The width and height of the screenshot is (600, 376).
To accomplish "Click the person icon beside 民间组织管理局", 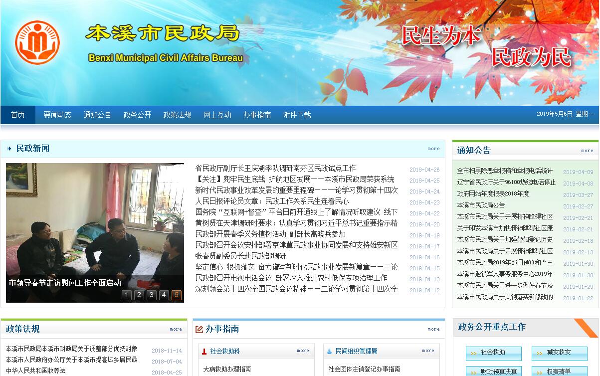I will click(x=329, y=352).
